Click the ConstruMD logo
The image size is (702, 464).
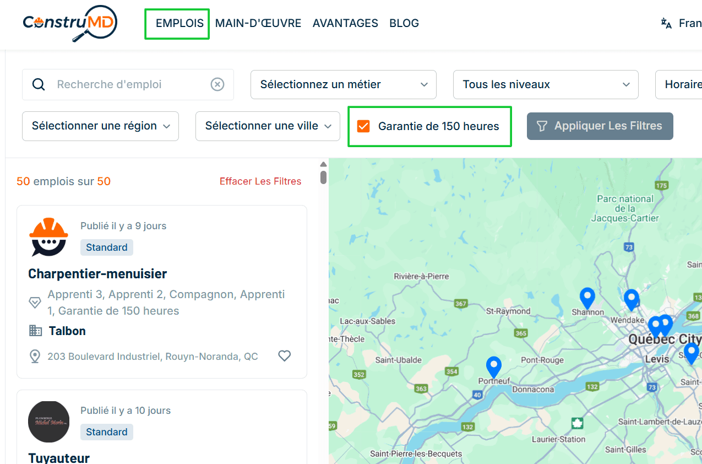(x=70, y=24)
